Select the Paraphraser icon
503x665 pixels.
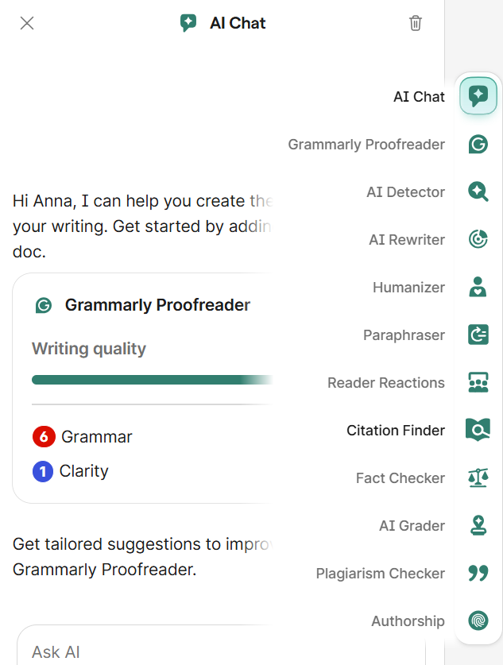(x=478, y=335)
